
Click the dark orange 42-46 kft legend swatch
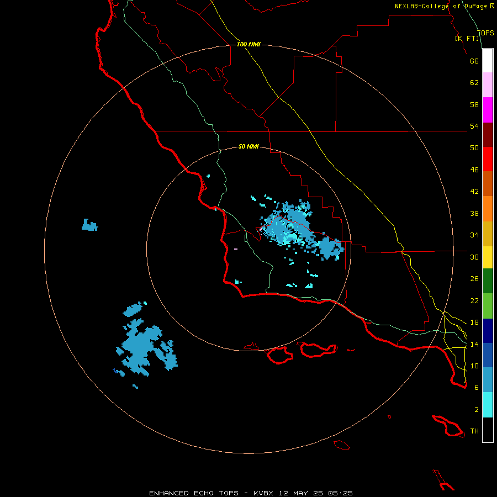[x=488, y=184]
